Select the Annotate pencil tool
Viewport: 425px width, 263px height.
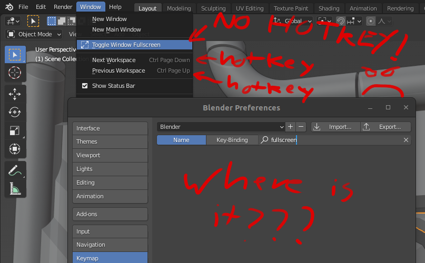click(15, 170)
